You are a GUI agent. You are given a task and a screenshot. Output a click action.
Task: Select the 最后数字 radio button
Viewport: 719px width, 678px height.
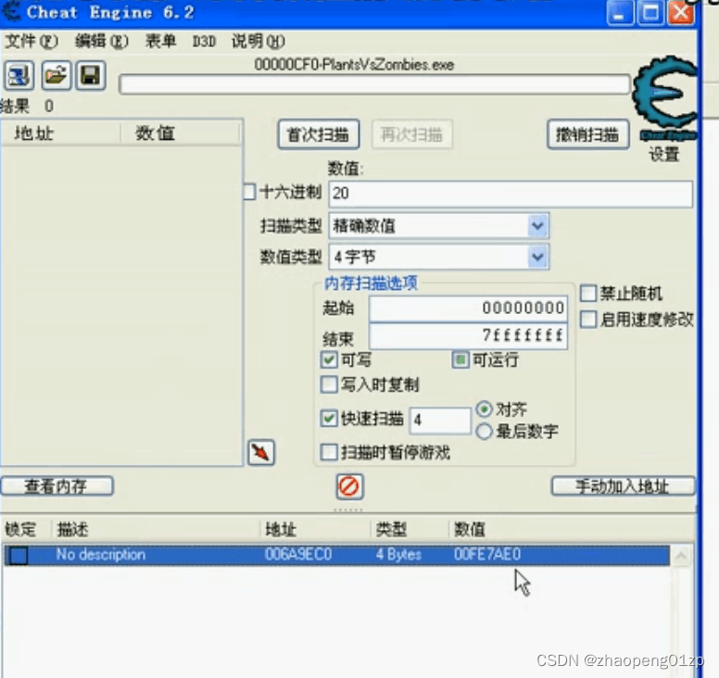(485, 432)
